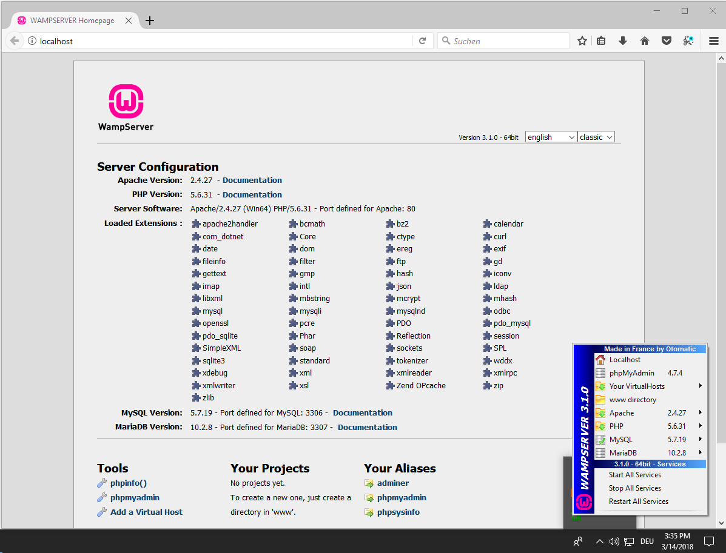726x553 pixels.
Task: Close the WAMPSERVER Homepage tab
Action: (x=129, y=21)
